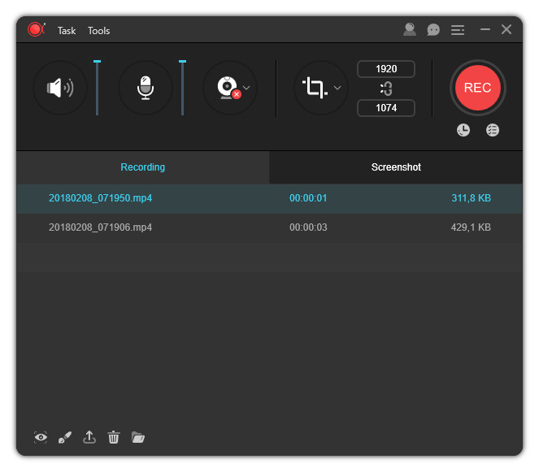
Task: Edit the width field showing 1920
Action: click(x=386, y=69)
